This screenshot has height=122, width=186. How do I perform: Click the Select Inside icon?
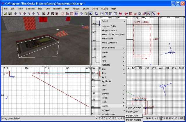tap(57, 14)
